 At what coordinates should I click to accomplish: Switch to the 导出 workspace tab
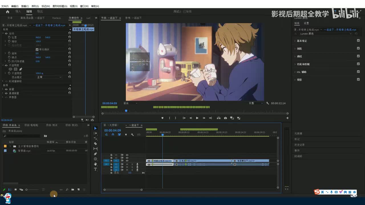pyautogui.click(x=40, y=12)
